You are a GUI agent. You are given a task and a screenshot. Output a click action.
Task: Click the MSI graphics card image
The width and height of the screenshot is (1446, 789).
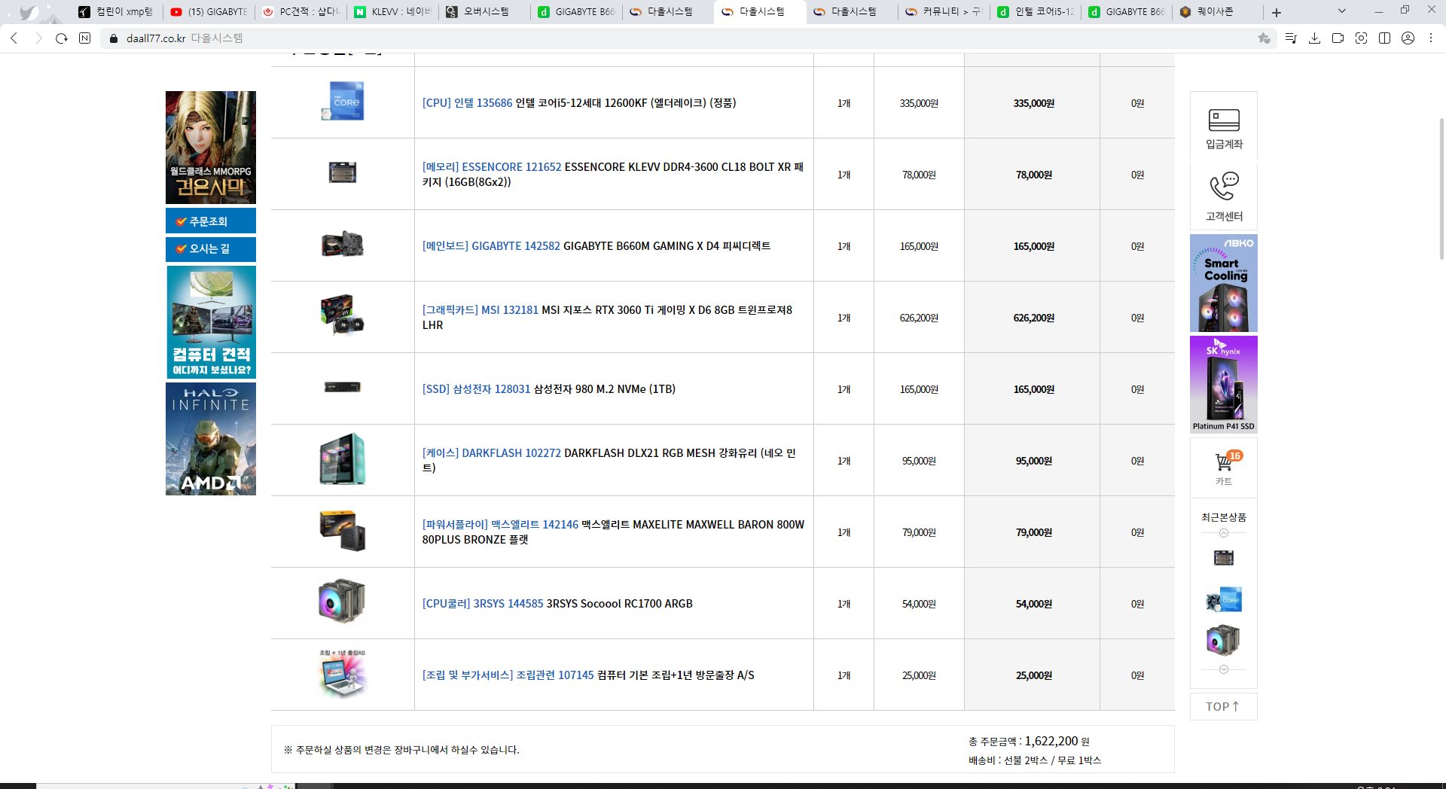tap(343, 315)
